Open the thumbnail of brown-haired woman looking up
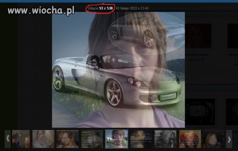238x151 pixels. pos(214,139)
